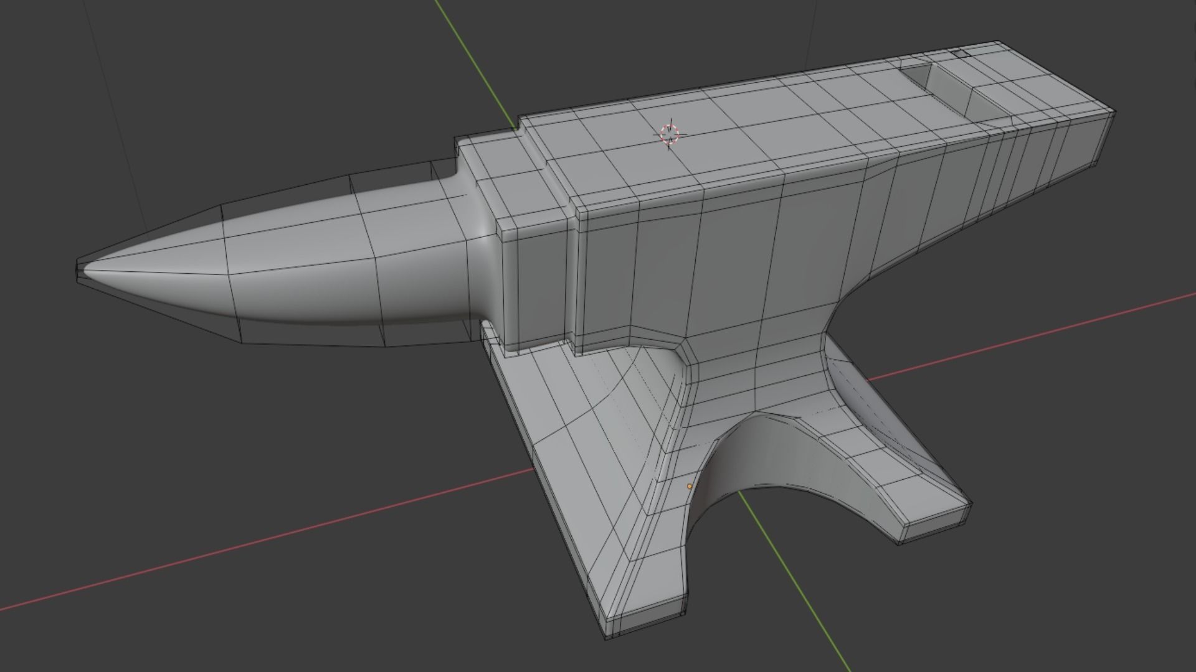The height and width of the screenshot is (672, 1196).
Task: Click the 3D cursor crosshair on anvil face
Action: 671,133
